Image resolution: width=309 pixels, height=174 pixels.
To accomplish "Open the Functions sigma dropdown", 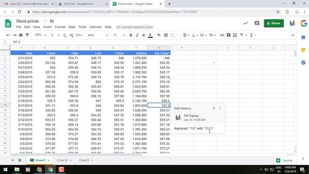I will pyautogui.click(x=253, y=35).
